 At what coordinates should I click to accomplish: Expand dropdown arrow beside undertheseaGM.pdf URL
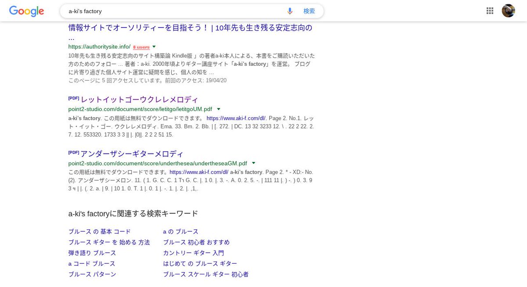coord(253,163)
